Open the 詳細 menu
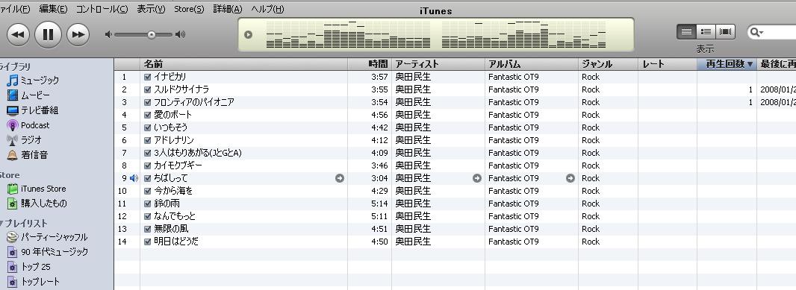796x290 pixels. (x=228, y=9)
